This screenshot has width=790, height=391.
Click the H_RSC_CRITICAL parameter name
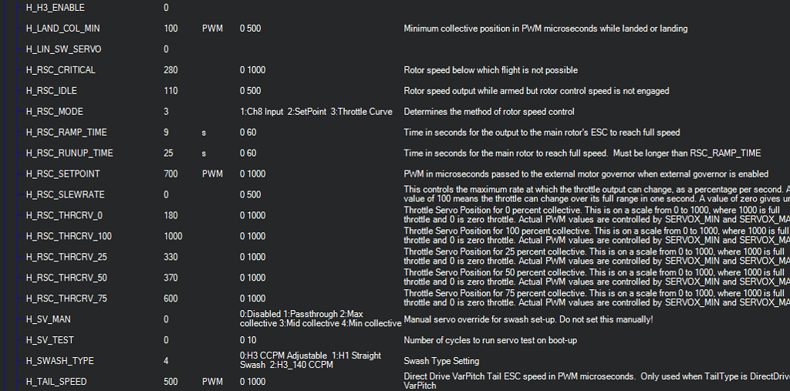coord(60,70)
